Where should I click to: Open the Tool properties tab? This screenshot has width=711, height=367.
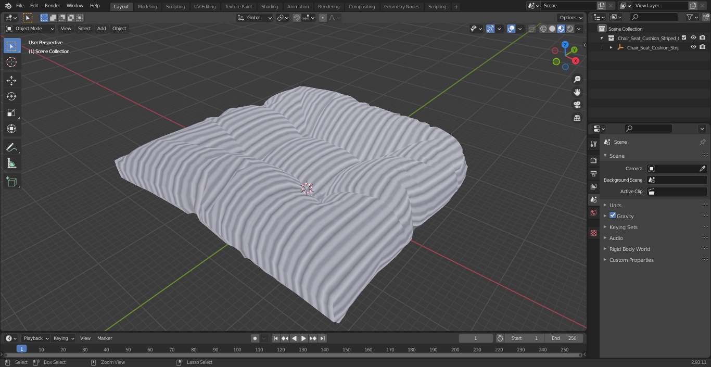(593, 144)
